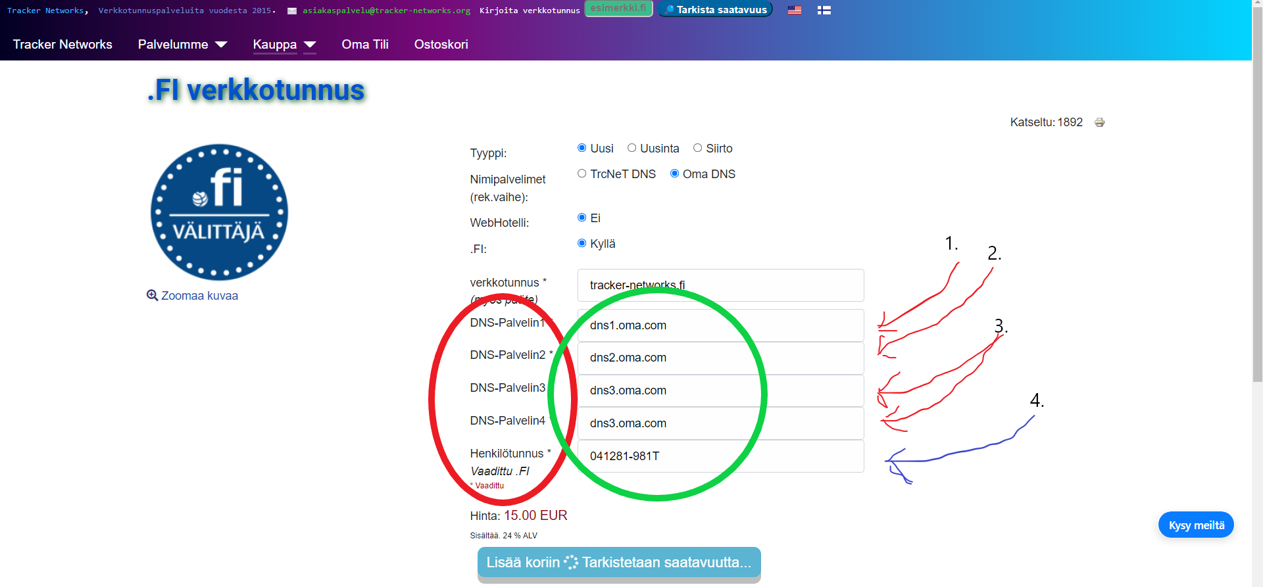
Task: Click the .fi Välittäjä product image
Action: click(x=219, y=212)
